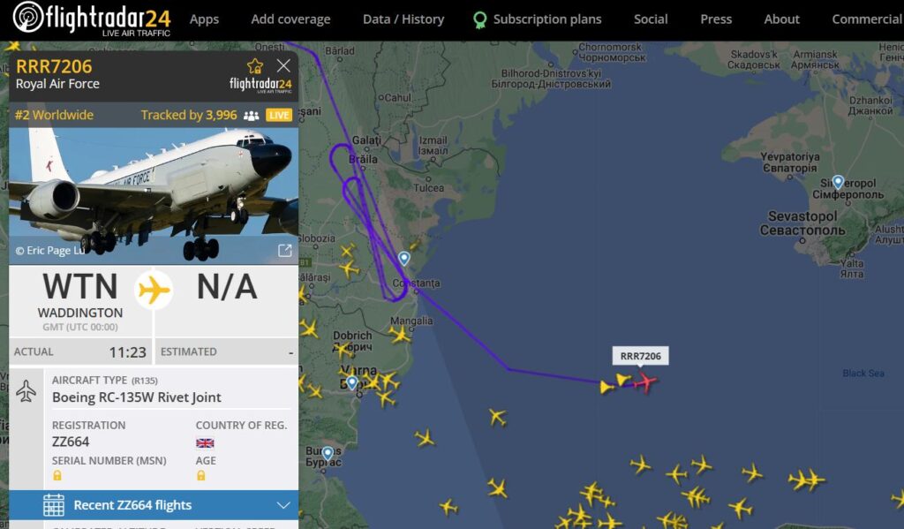Open the Data / History menu
Screen dimensions: 904x529
point(403,19)
